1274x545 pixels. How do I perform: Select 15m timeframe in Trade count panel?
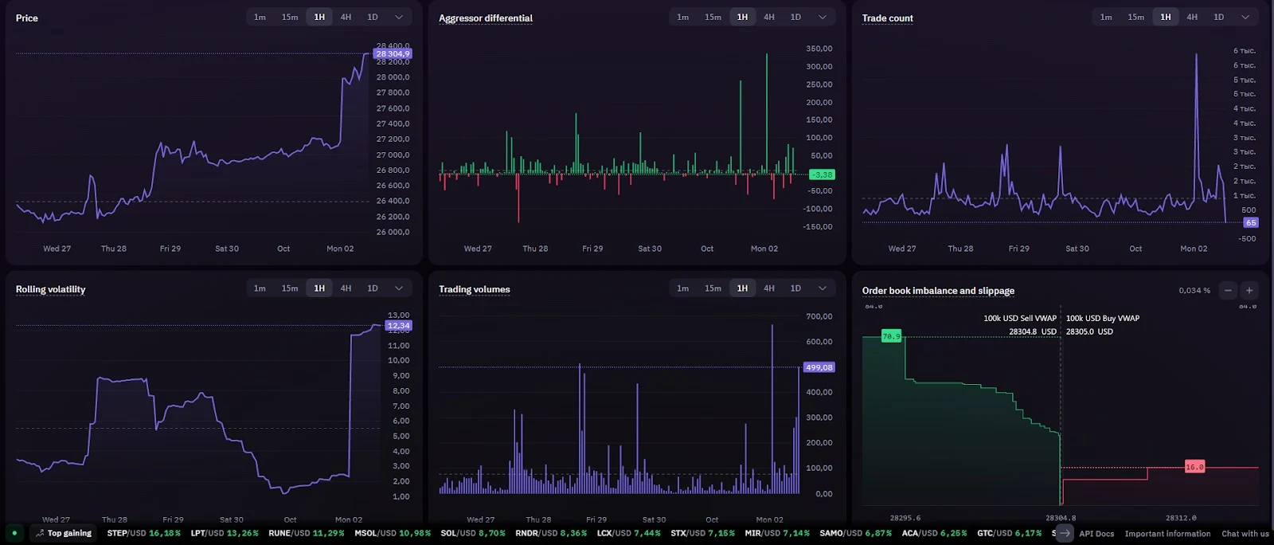click(x=1136, y=17)
